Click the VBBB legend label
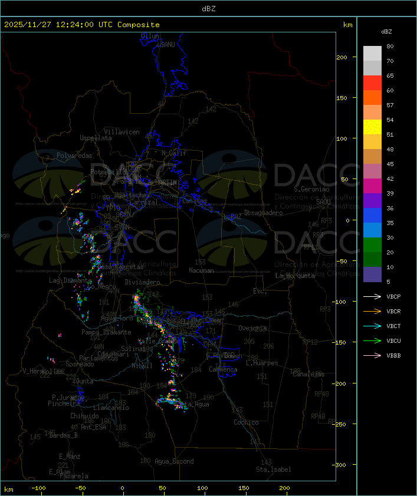Viewport: 417px width, 496px height. (393, 356)
